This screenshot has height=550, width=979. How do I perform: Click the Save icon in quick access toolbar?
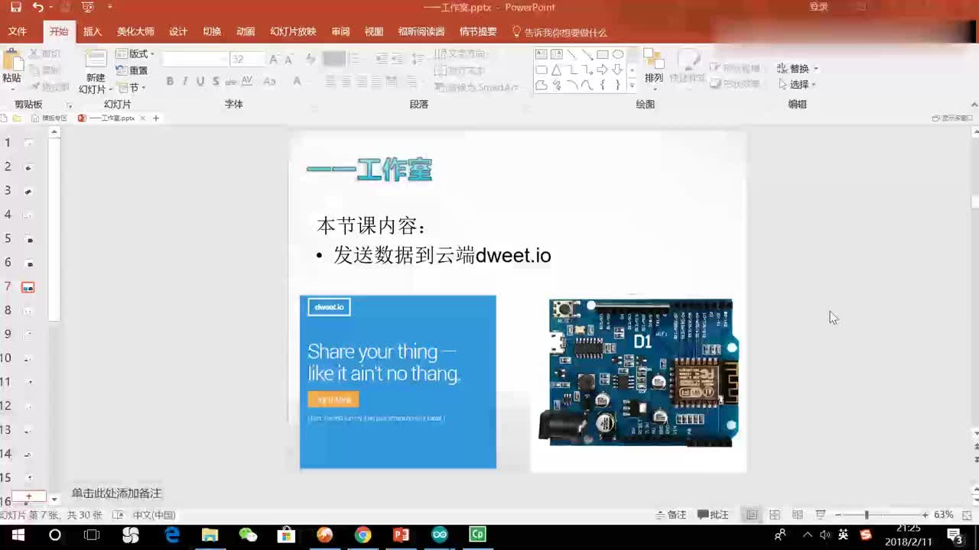coord(16,8)
